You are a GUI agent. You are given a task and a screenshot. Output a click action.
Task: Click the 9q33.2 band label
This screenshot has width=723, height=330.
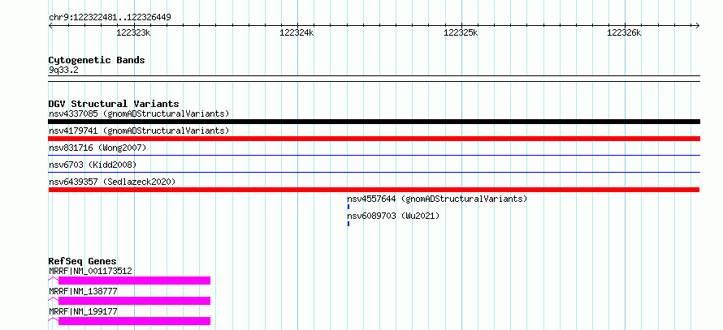click(63, 70)
